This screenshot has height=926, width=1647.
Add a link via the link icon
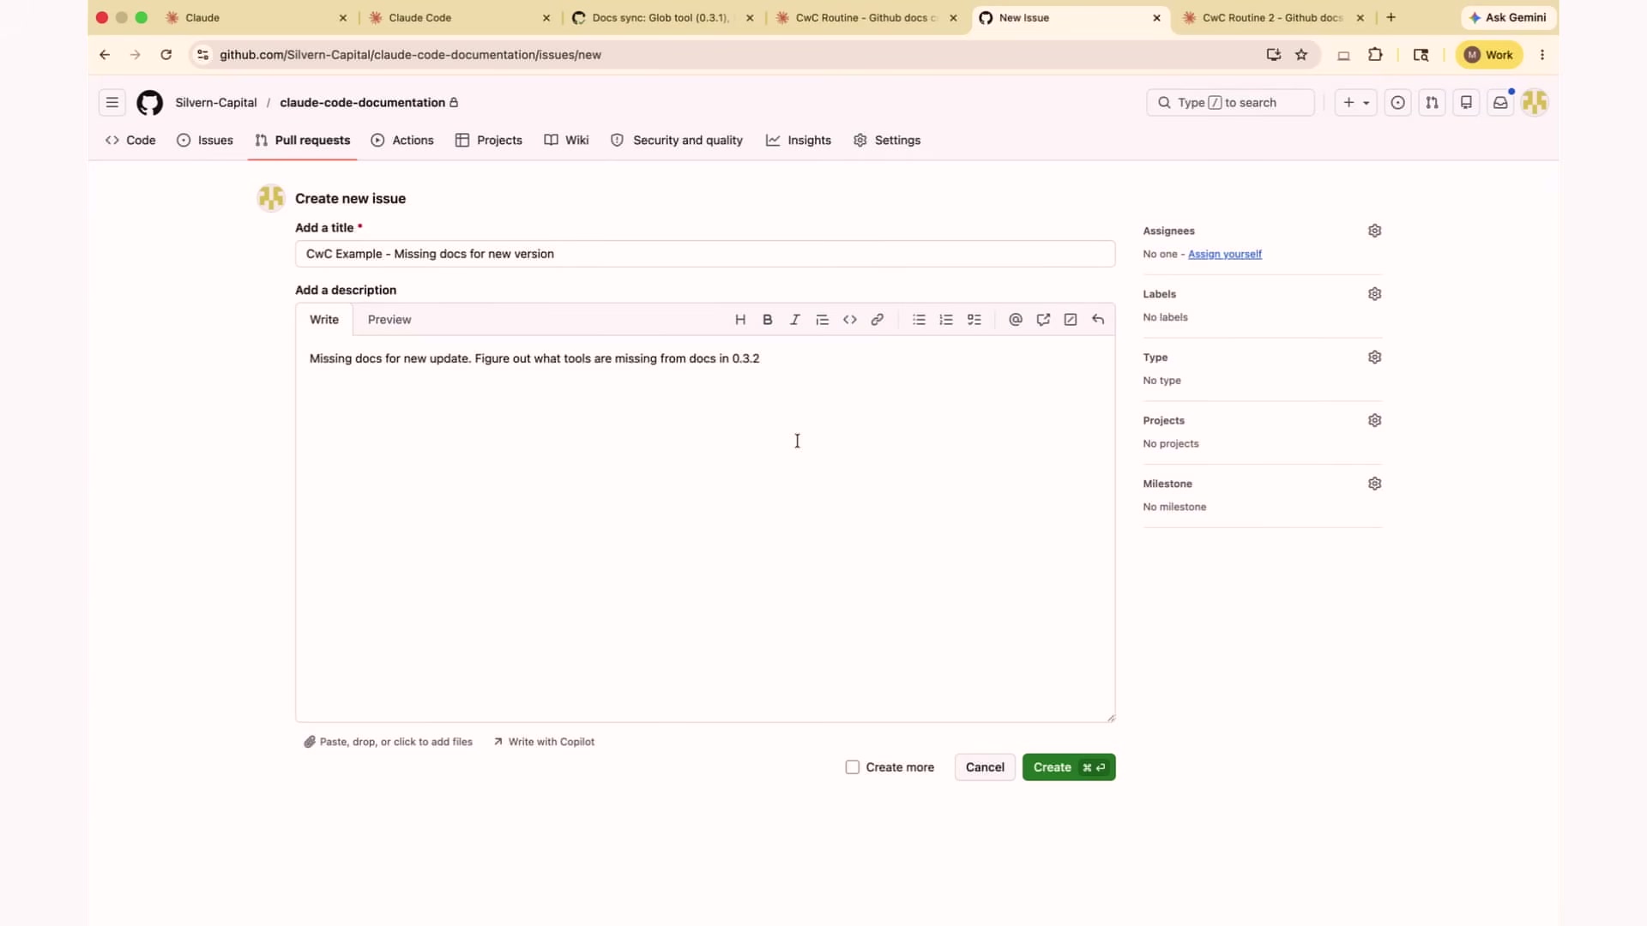coord(878,320)
